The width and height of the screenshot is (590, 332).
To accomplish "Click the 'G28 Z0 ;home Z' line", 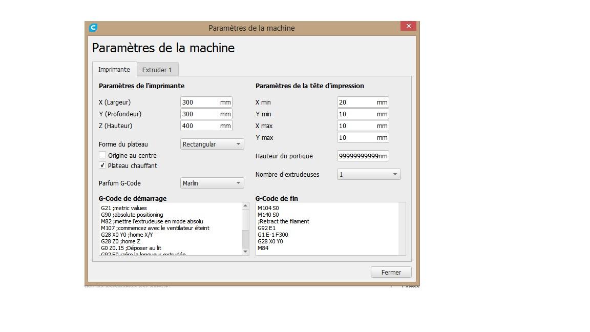I will (120, 241).
